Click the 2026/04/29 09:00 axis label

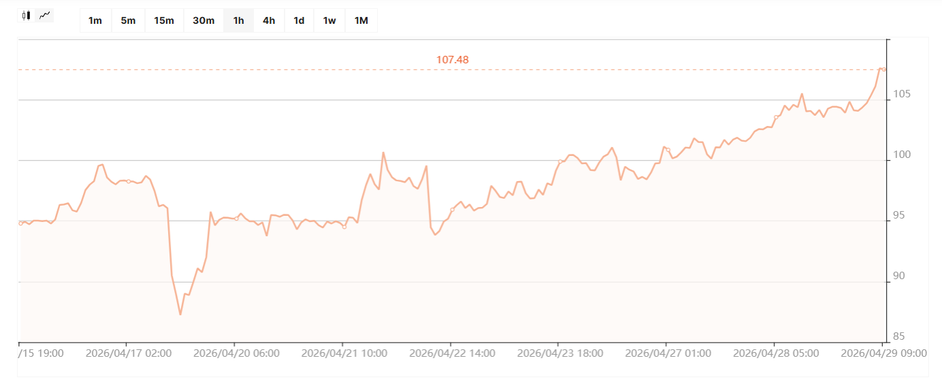pyautogui.click(x=883, y=353)
